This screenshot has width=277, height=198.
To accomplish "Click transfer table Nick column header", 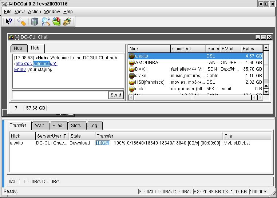I will [x=22, y=136].
